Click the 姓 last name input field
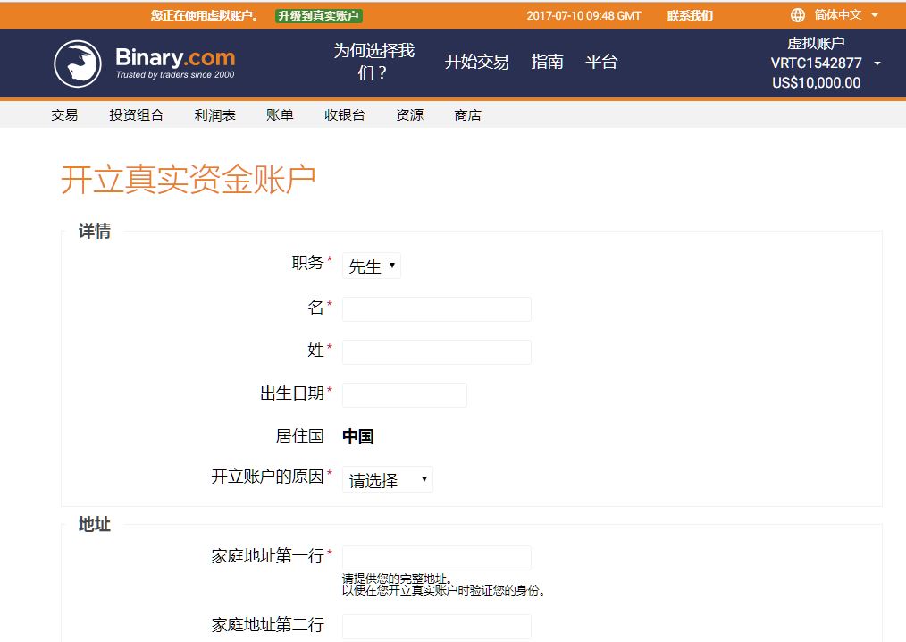The width and height of the screenshot is (906, 642). point(436,352)
